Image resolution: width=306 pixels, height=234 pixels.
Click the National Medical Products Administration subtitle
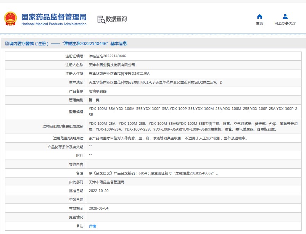(x=54, y=24)
